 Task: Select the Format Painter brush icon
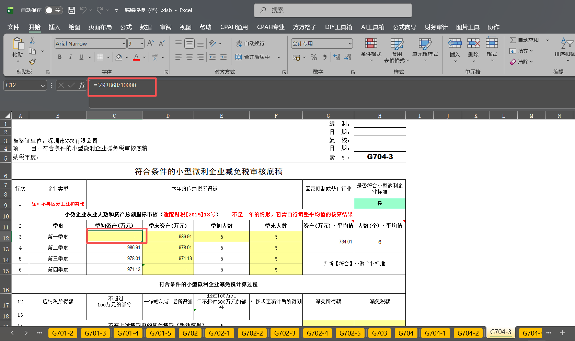[32, 62]
